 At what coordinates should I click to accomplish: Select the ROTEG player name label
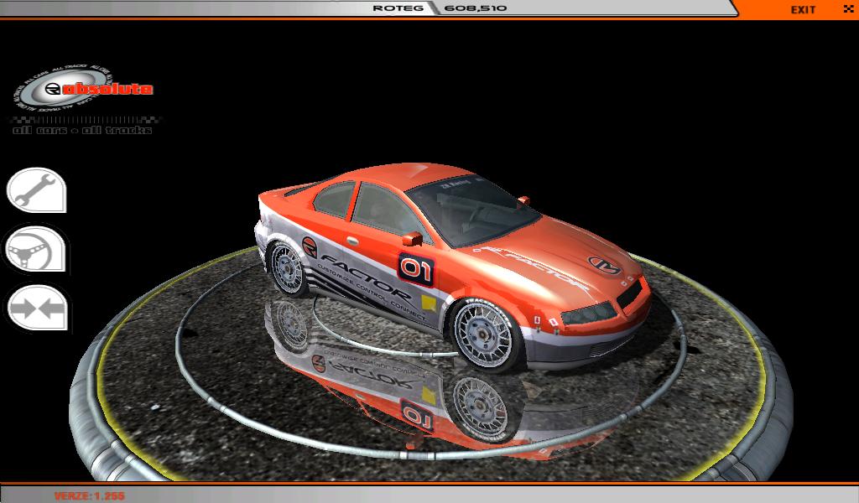pos(397,8)
